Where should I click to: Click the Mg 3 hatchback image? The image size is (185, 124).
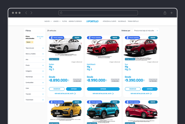tap(103, 47)
